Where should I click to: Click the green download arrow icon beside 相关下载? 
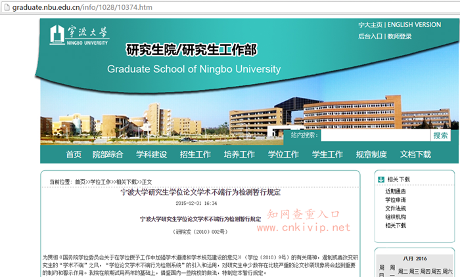(380, 179)
